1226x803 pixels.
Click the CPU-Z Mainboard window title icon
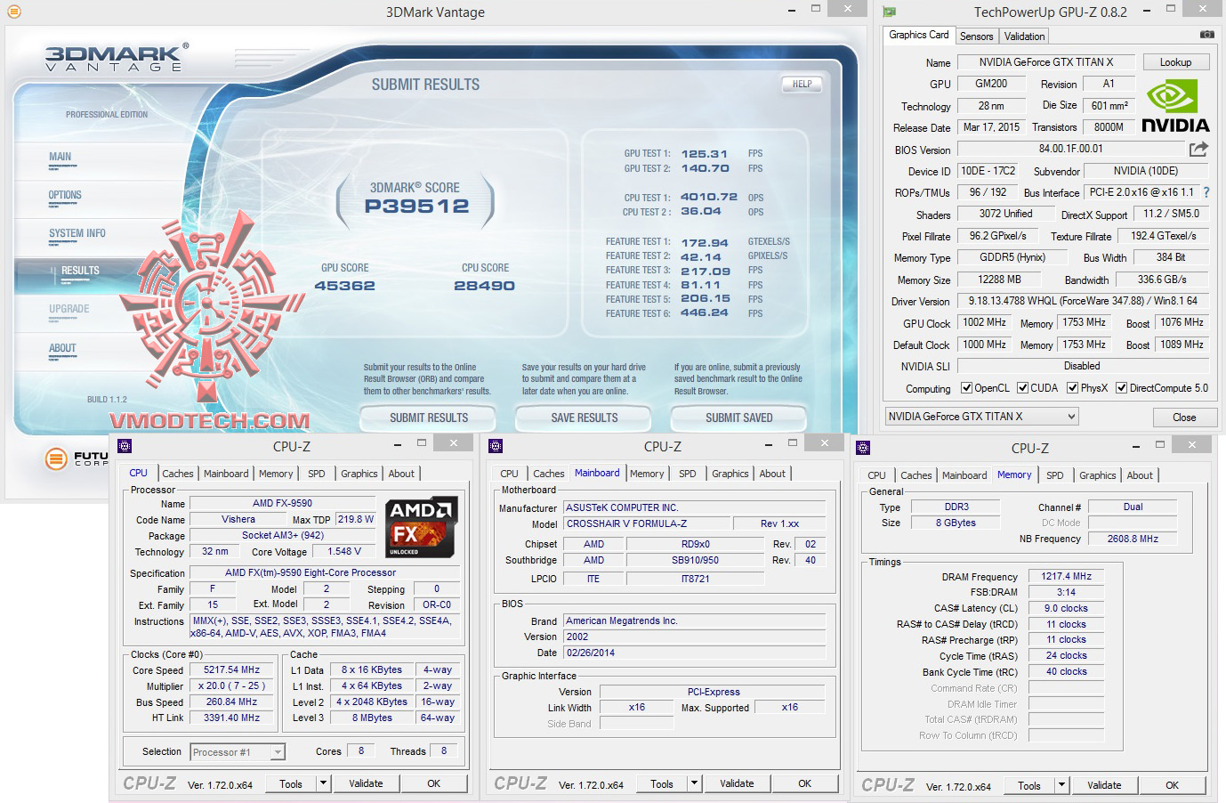(496, 445)
